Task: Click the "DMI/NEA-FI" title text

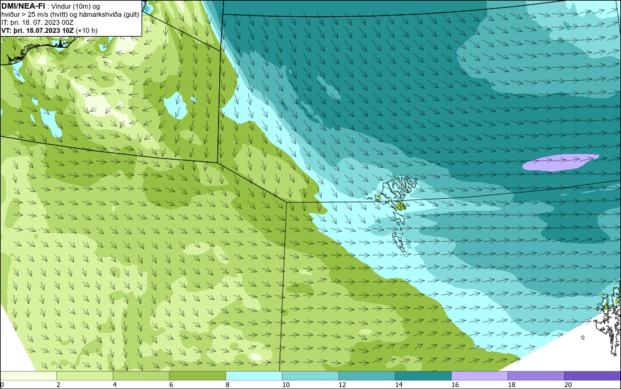Action: (23, 6)
